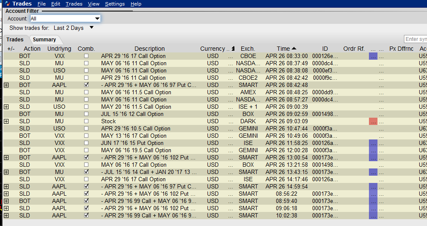Viewport: 427px width, 226px height.
Task: Uncheck Comb. checkbox for AAPL 08:42:48 row
Action: click(x=87, y=85)
